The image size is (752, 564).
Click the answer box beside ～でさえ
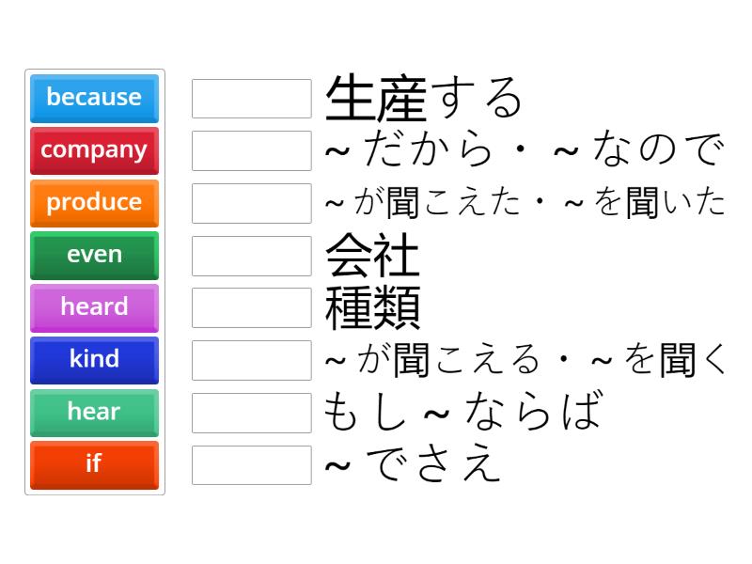coord(250,465)
